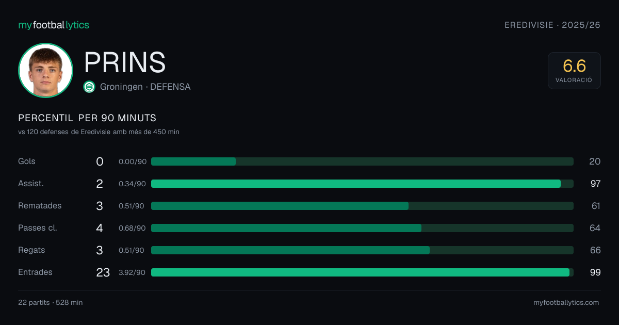The height and width of the screenshot is (325, 619).
Task: Select the 6.6 Valoració rating badge
Action: click(x=574, y=71)
